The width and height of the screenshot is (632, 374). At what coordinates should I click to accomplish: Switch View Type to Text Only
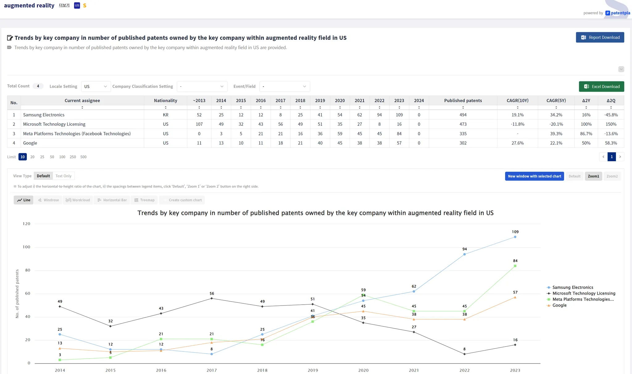[x=63, y=176]
